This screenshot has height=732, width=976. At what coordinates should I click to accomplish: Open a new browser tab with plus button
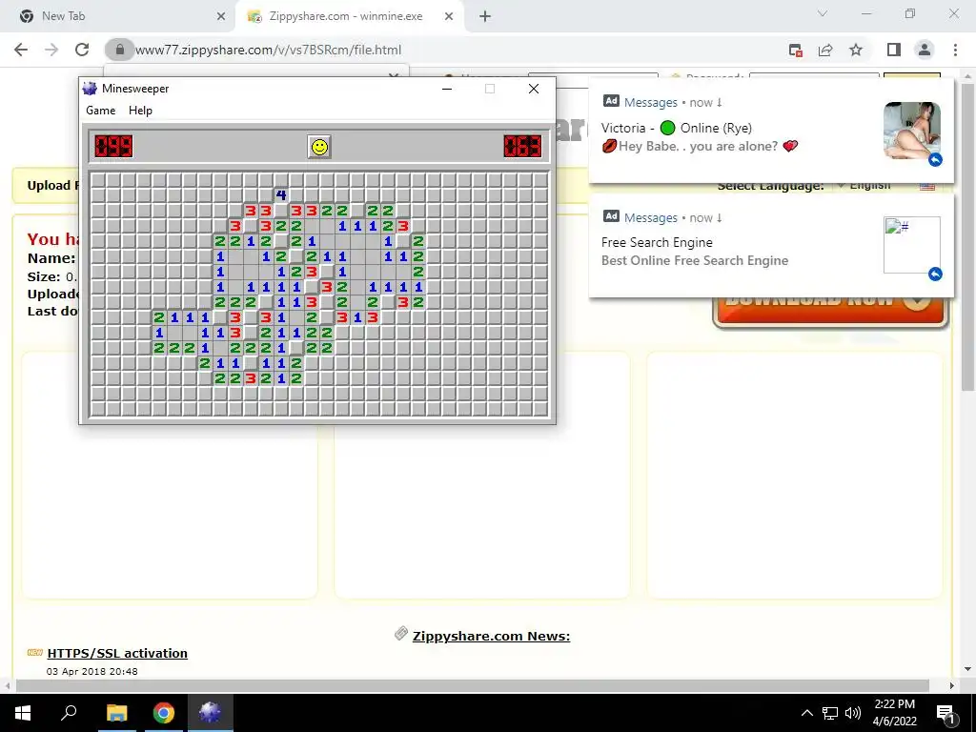click(x=485, y=16)
